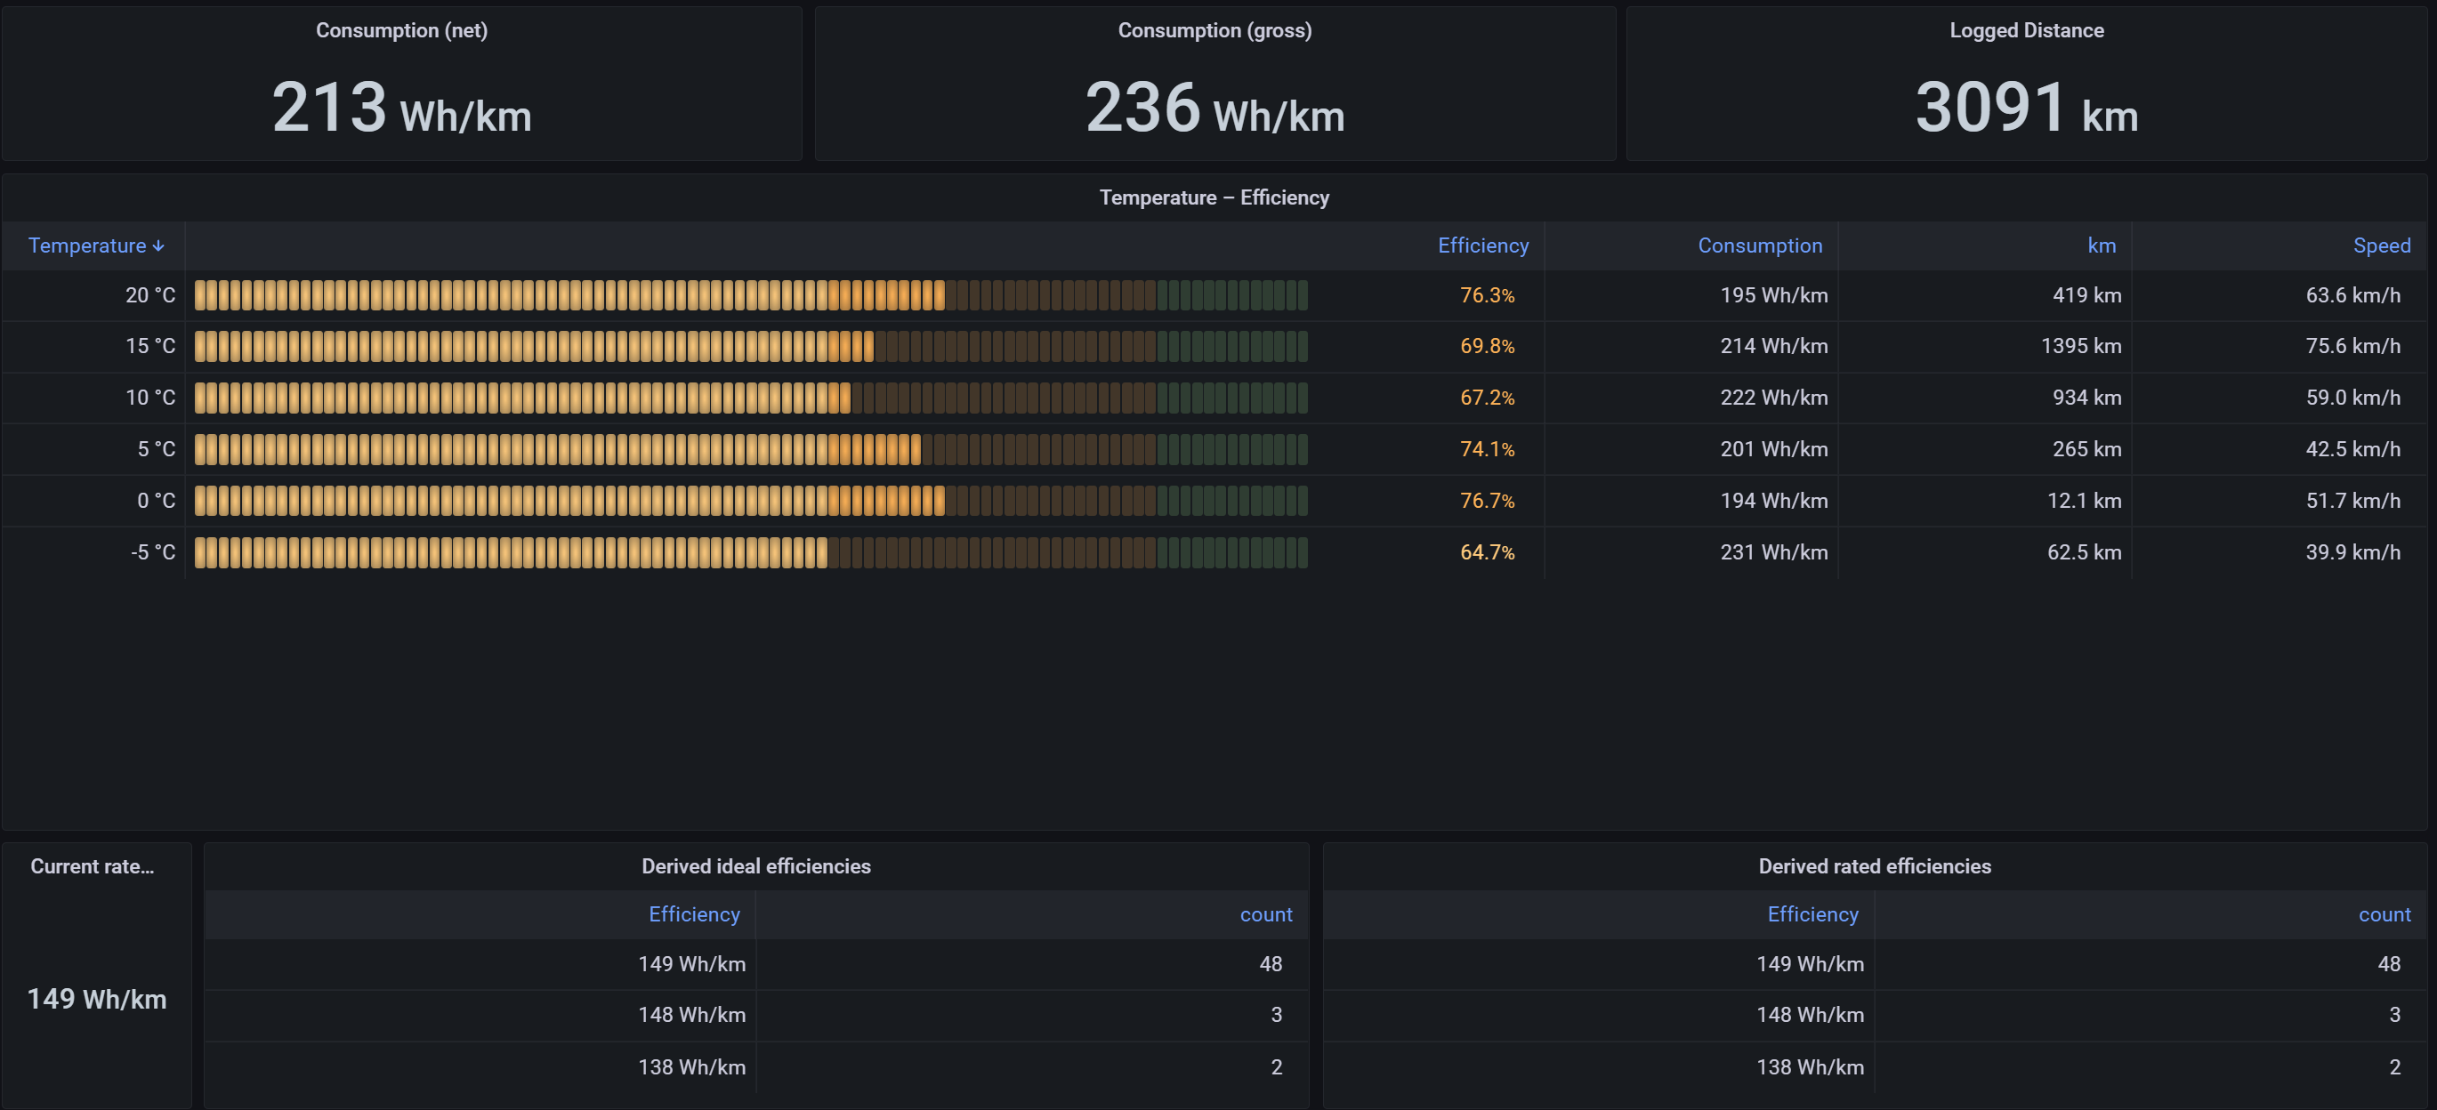Click the Speed column header

2380,245
